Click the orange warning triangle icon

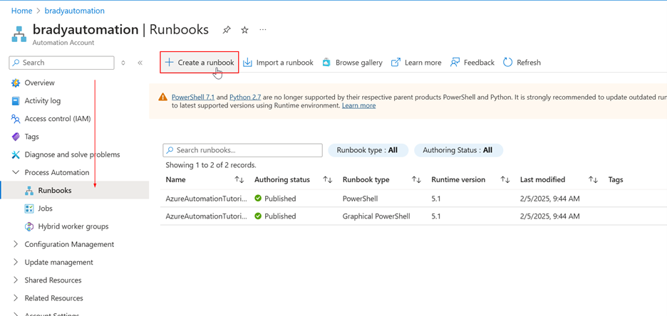coord(162,97)
